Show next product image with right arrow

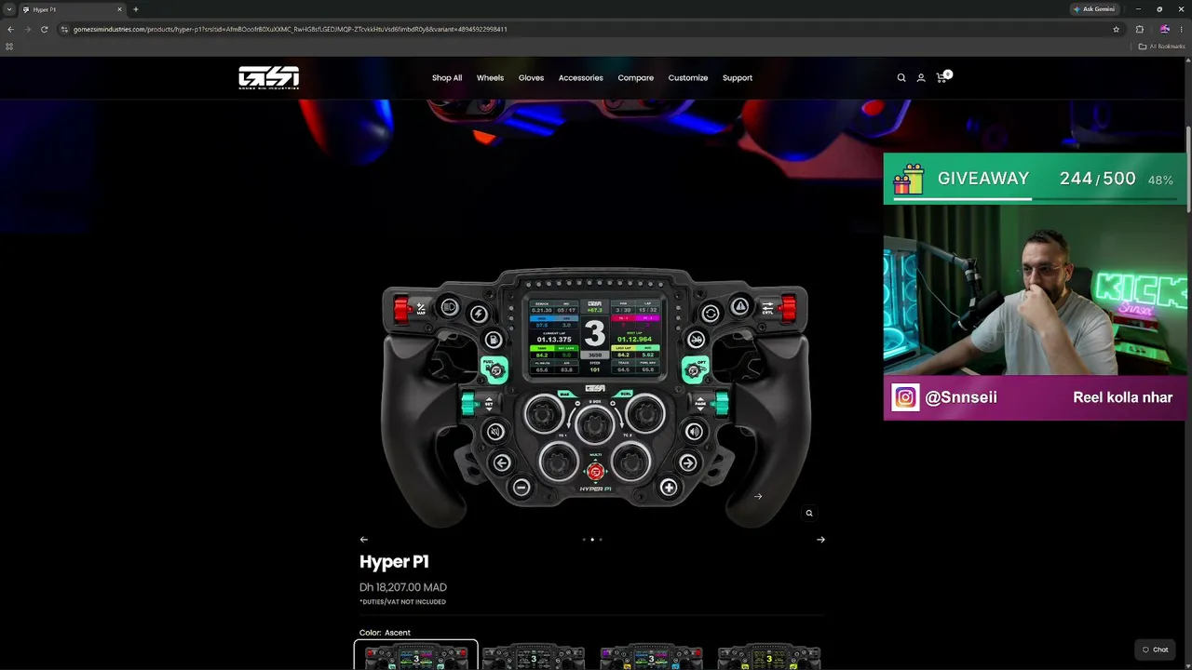(x=820, y=540)
